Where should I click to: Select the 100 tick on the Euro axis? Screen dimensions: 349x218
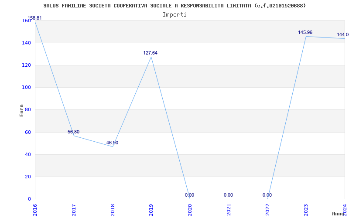(26, 88)
